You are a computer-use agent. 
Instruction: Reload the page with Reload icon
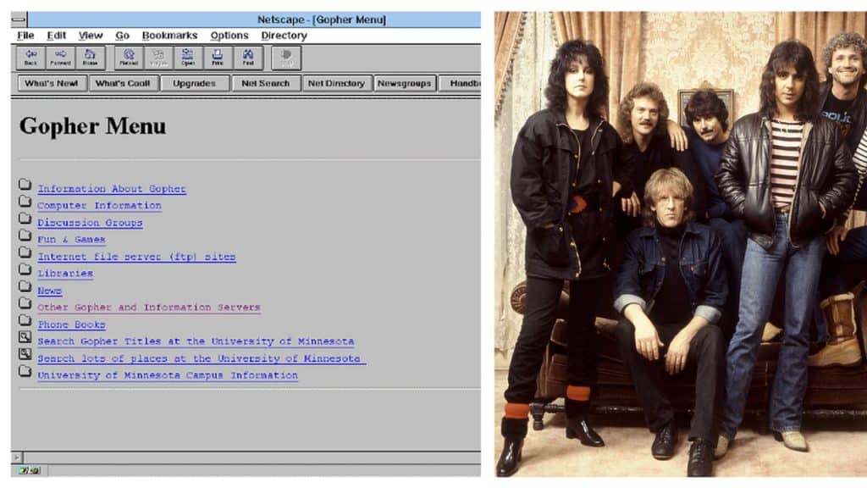click(129, 58)
